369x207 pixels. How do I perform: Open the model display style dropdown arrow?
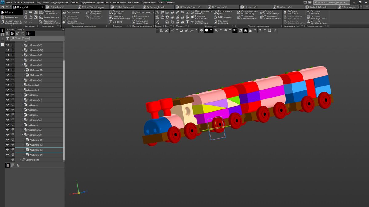(211, 30)
